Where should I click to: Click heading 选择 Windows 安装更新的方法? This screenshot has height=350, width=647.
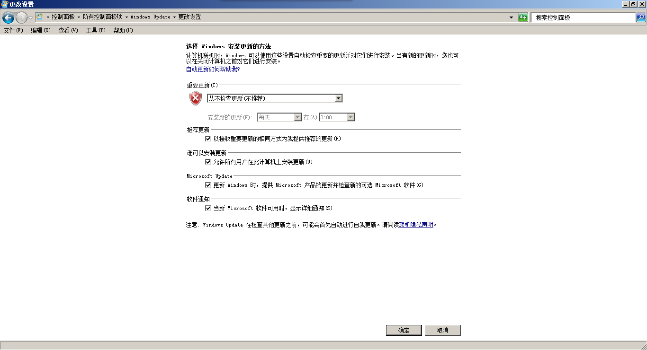[x=228, y=46]
